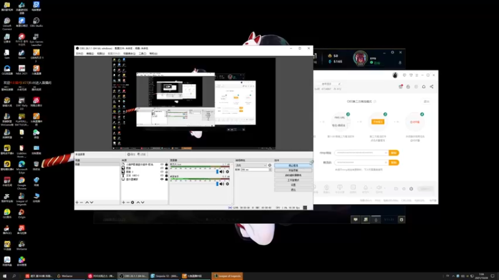Add a new scene in OBS Scenes panel
This screenshot has height=280, width=499.
click(x=77, y=202)
